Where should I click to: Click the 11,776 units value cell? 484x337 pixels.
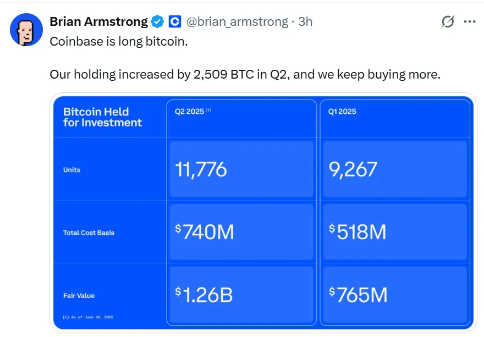[x=241, y=169]
